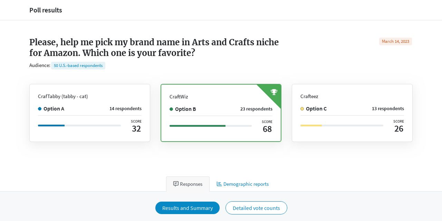Click the Option C yellow score bar
The height and width of the screenshot is (221, 442).
coord(311,126)
